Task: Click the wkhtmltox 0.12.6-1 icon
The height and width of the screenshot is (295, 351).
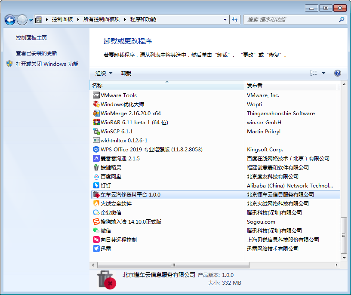Action: 96,140
